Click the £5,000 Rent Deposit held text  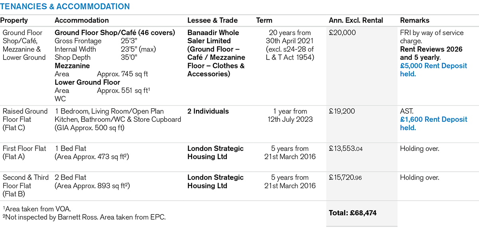(433, 70)
